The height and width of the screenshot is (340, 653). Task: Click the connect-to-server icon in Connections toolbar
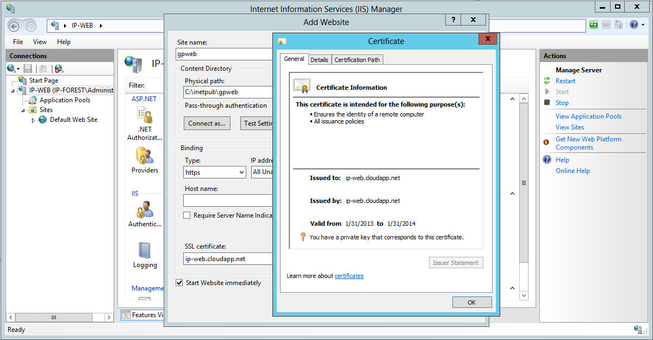11,69
